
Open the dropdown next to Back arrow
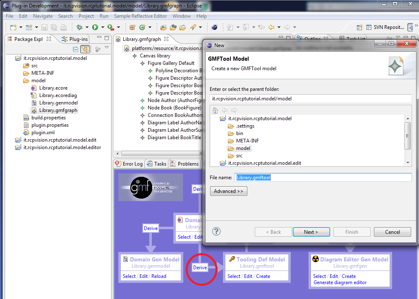[279, 27]
